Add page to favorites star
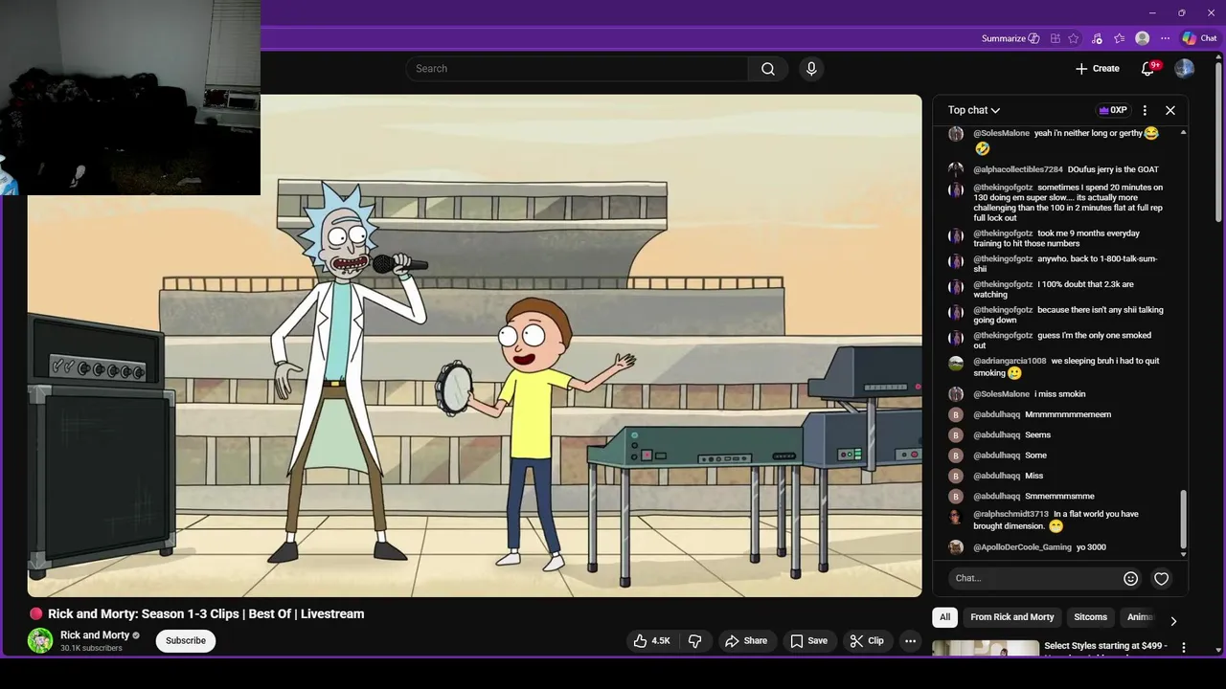The height and width of the screenshot is (689, 1226). point(1074,38)
